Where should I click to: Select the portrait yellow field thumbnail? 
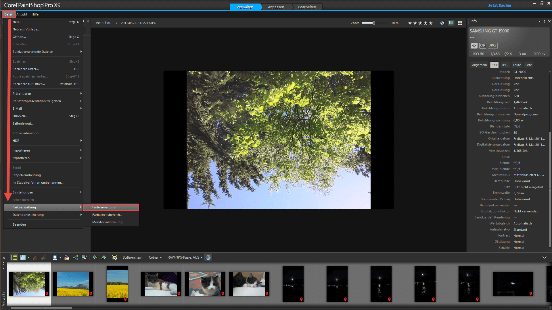117,284
